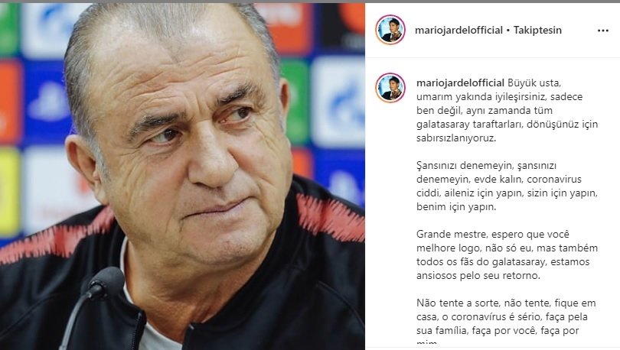Click the cut-off last caption line at bottom
This screenshot has width=620, height=350.
[427, 343]
